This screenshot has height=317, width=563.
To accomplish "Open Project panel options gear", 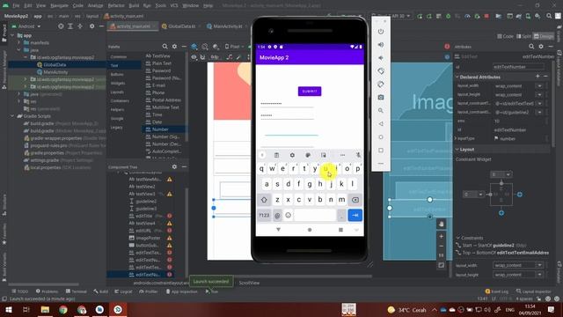I will click(91, 26).
